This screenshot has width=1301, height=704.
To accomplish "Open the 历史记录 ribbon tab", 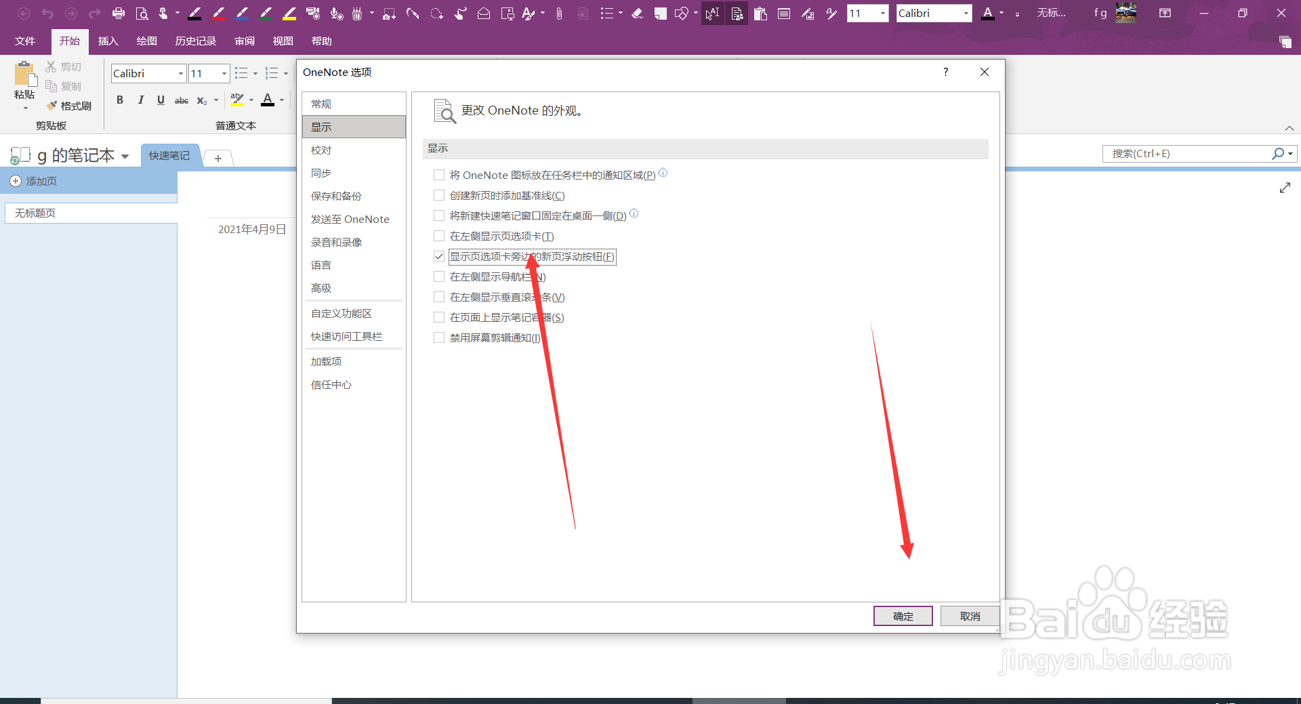I will click(x=196, y=41).
